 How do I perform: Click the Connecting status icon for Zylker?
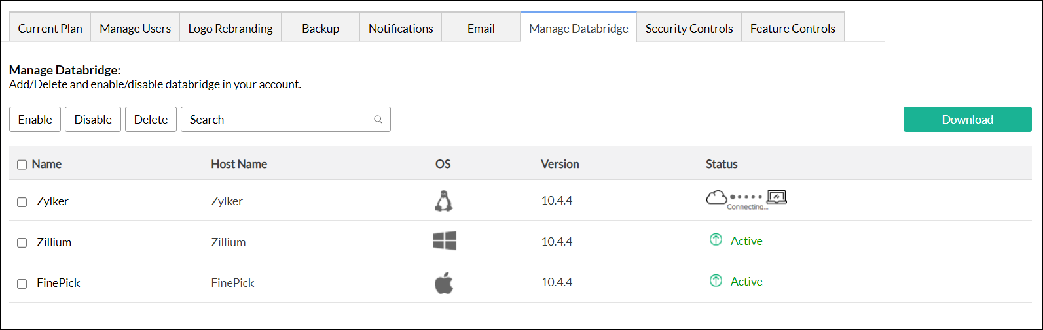(746, 198)
